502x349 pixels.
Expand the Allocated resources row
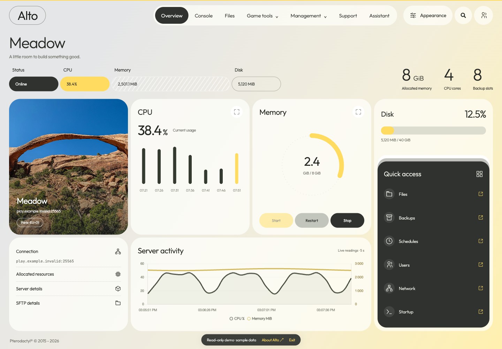[x=68, y=274]
